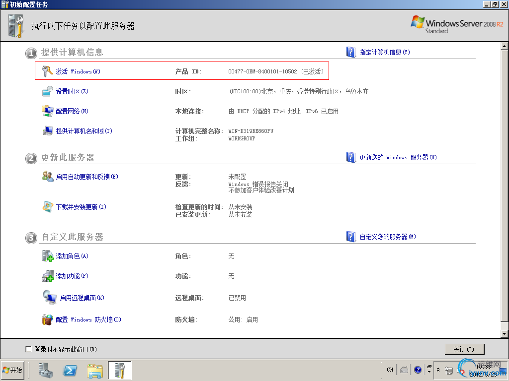Click the 已禁用 remote desktop status
This screenshot has width=509, height=381.
coord(237,298)
